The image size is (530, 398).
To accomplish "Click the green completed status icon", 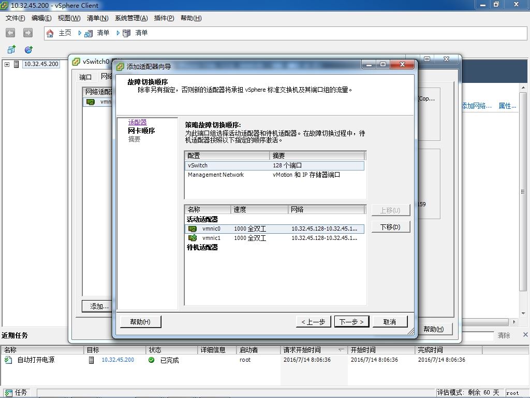I will [152, 360].
